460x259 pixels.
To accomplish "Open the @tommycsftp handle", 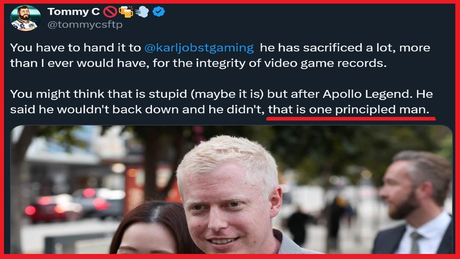I will coord(85,25).
